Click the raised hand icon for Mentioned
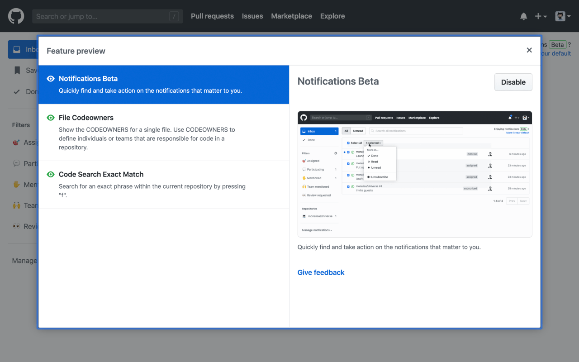 click(x=17, y=184)
